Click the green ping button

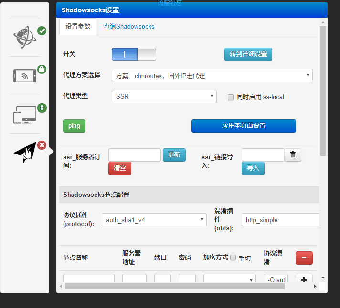[74, 126]
